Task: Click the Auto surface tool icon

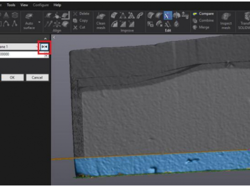Action: pyautogui.click(x=29, y=16)
